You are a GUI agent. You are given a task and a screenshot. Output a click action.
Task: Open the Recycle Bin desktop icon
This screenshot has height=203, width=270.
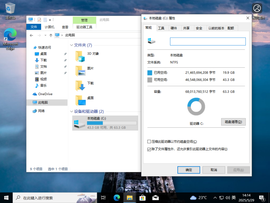[10, 9]
